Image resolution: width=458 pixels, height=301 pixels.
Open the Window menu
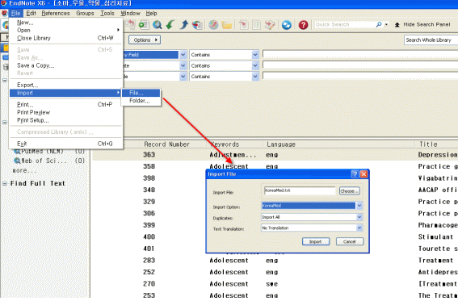130,14
